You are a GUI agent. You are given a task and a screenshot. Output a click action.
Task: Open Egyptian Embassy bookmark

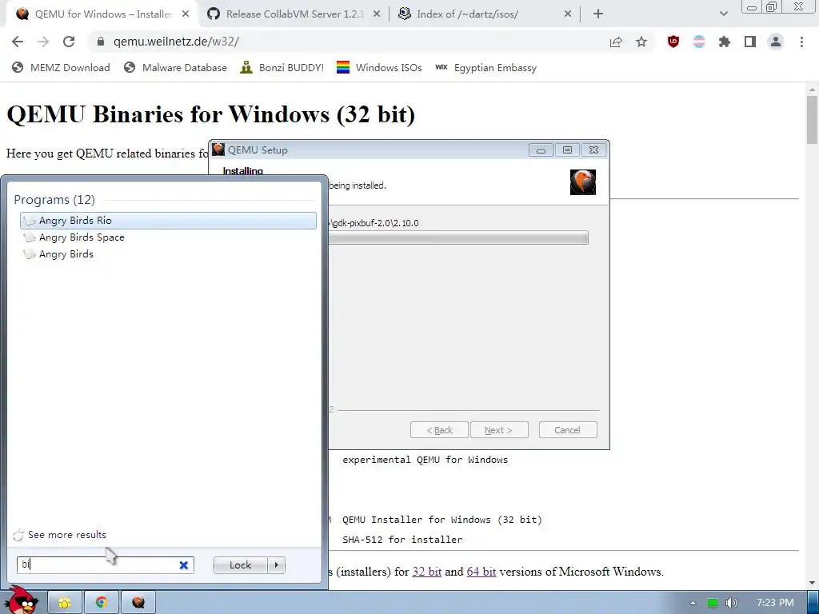485,67
